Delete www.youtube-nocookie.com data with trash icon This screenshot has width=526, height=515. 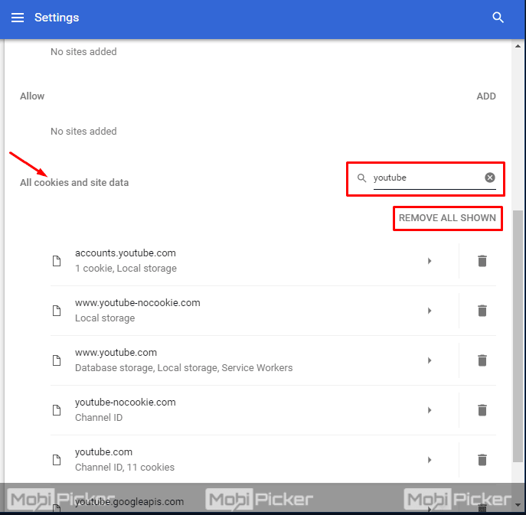click(x=482, y=311)
